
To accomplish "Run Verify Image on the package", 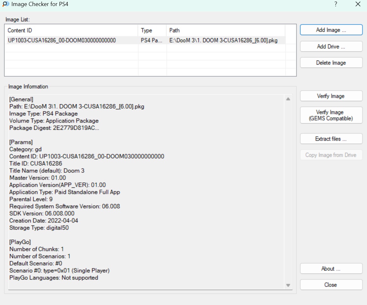I will click(x=331, y=96).
